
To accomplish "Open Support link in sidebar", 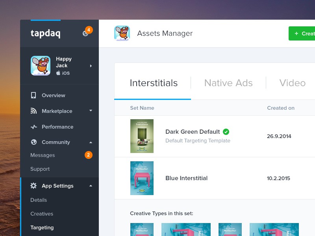I will 40,169.
